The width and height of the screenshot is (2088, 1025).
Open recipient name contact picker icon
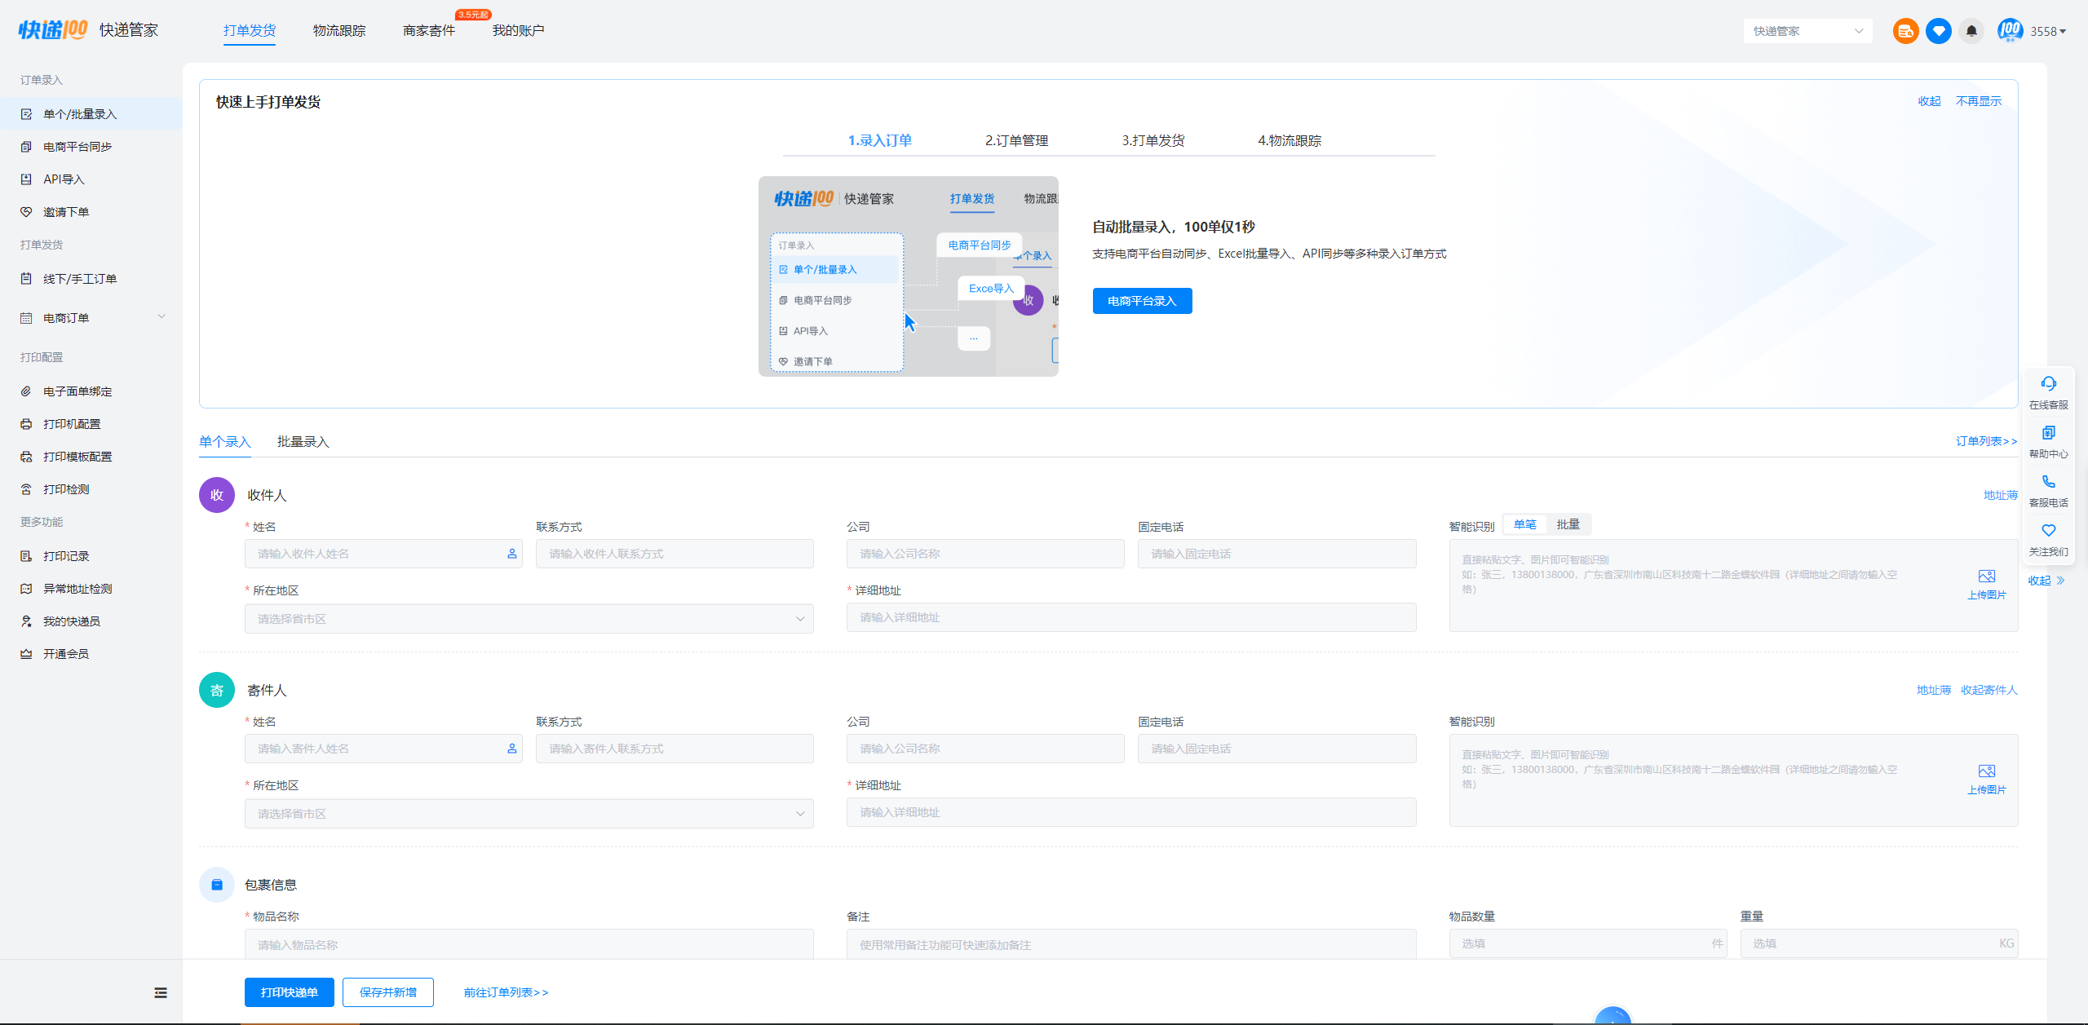[x=512, y=554]
